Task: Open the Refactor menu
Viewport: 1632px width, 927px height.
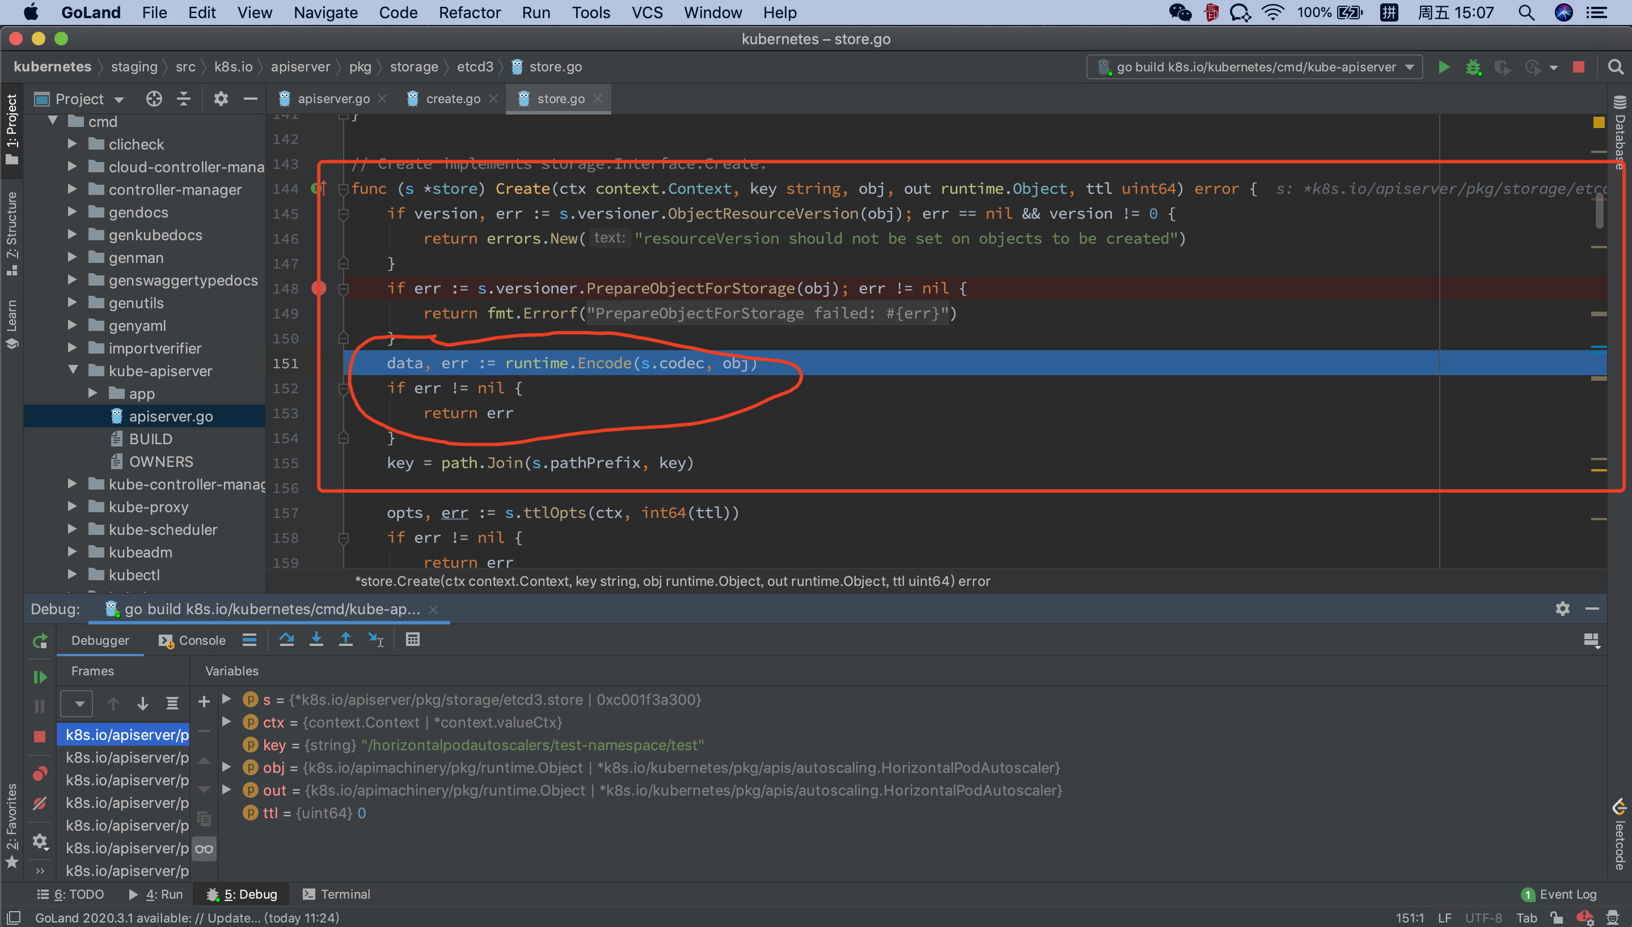Action: [x=470, y=12]
